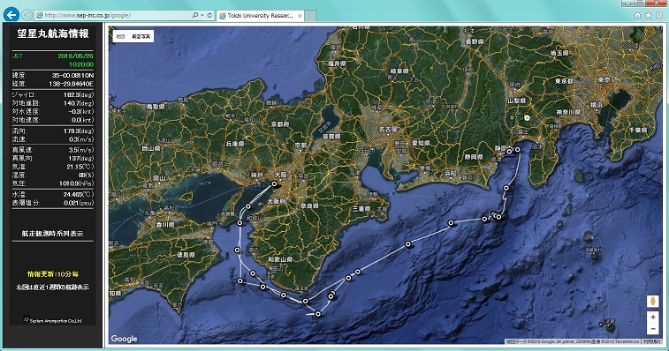Click the 横浜 label on the map
This screenshot has height=351, width=669.
tap(596, 104)
